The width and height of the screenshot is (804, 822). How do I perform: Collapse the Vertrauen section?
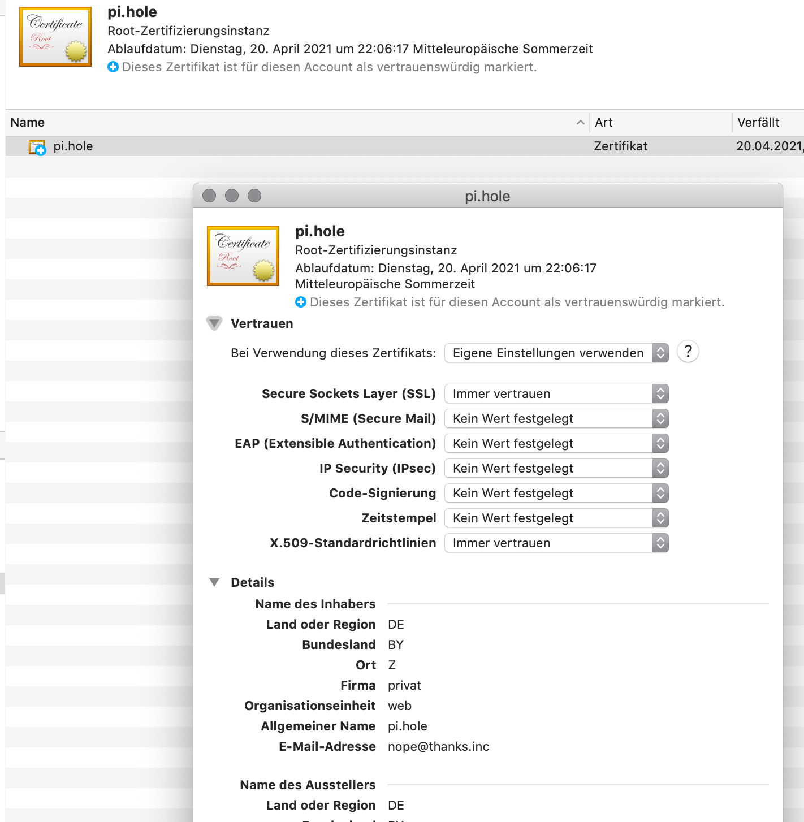[x=214, y=323]
